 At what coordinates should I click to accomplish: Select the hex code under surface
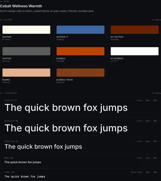pyautogui.click(x=6, y=39)
